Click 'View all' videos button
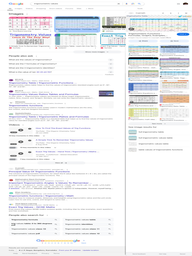This screenshot has height=256, width=192. 61,163
